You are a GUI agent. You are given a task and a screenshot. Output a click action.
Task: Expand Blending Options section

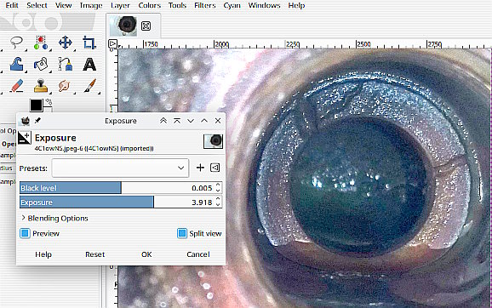(54, 218)
